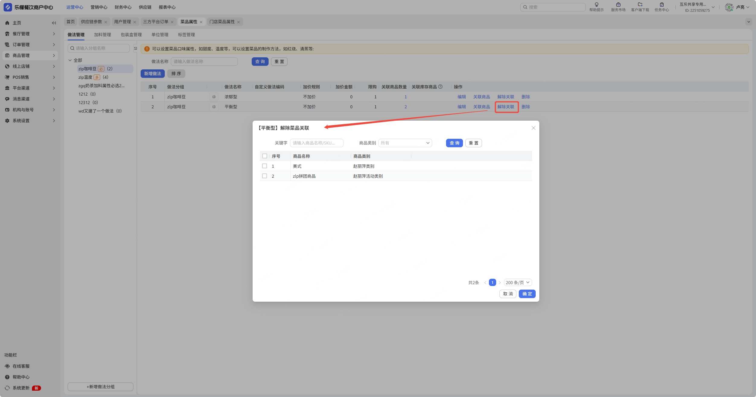Collapse the sidebar with the arrow icon
Viewport: 756px width, 397px height.
click(54, 23)
